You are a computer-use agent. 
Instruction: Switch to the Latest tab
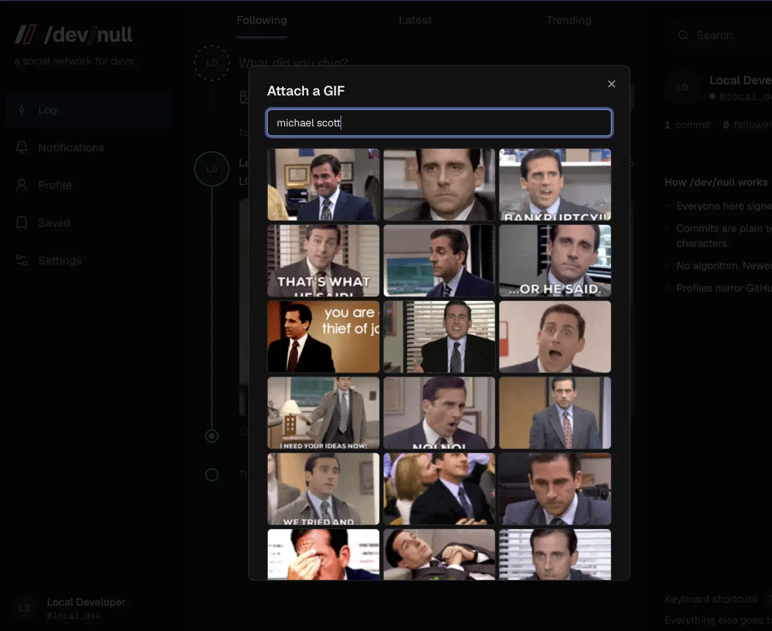point(415,20)
